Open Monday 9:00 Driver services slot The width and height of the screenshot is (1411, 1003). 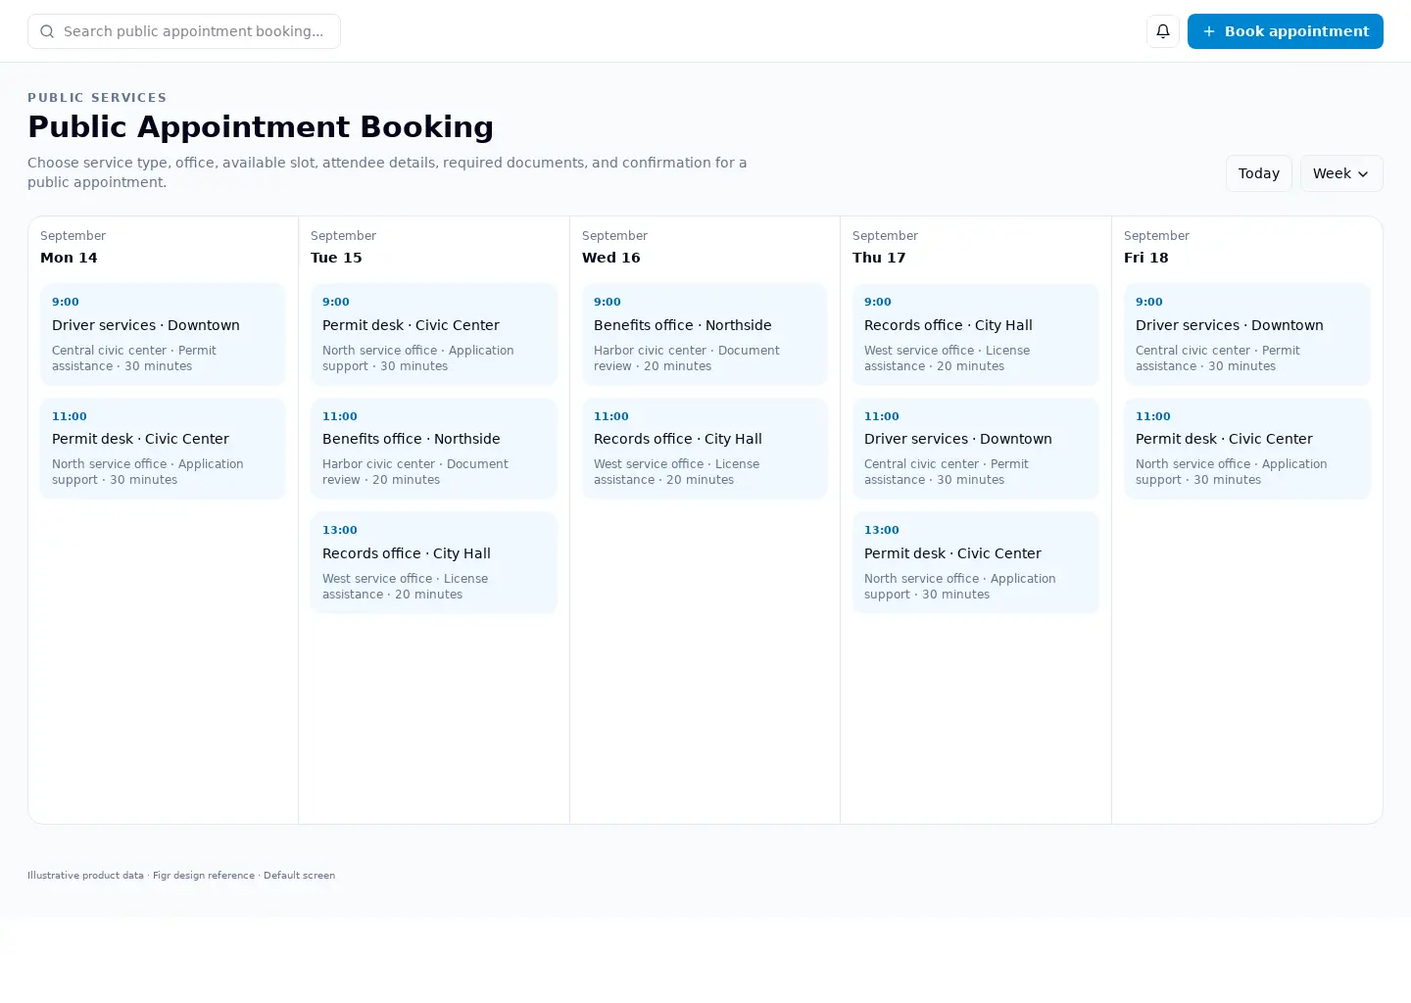pos(163,334)
